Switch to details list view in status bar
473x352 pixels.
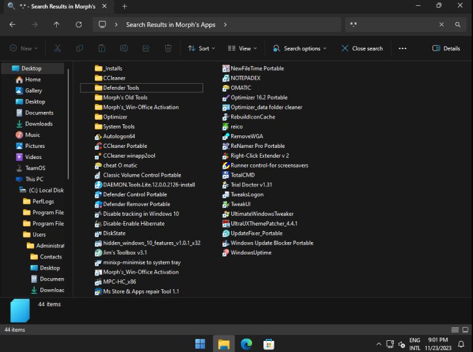[455, 330]
